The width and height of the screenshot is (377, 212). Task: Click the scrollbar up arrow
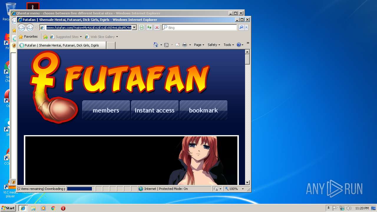click(247, 52)
